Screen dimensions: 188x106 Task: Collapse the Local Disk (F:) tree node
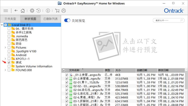click(2, 25)
